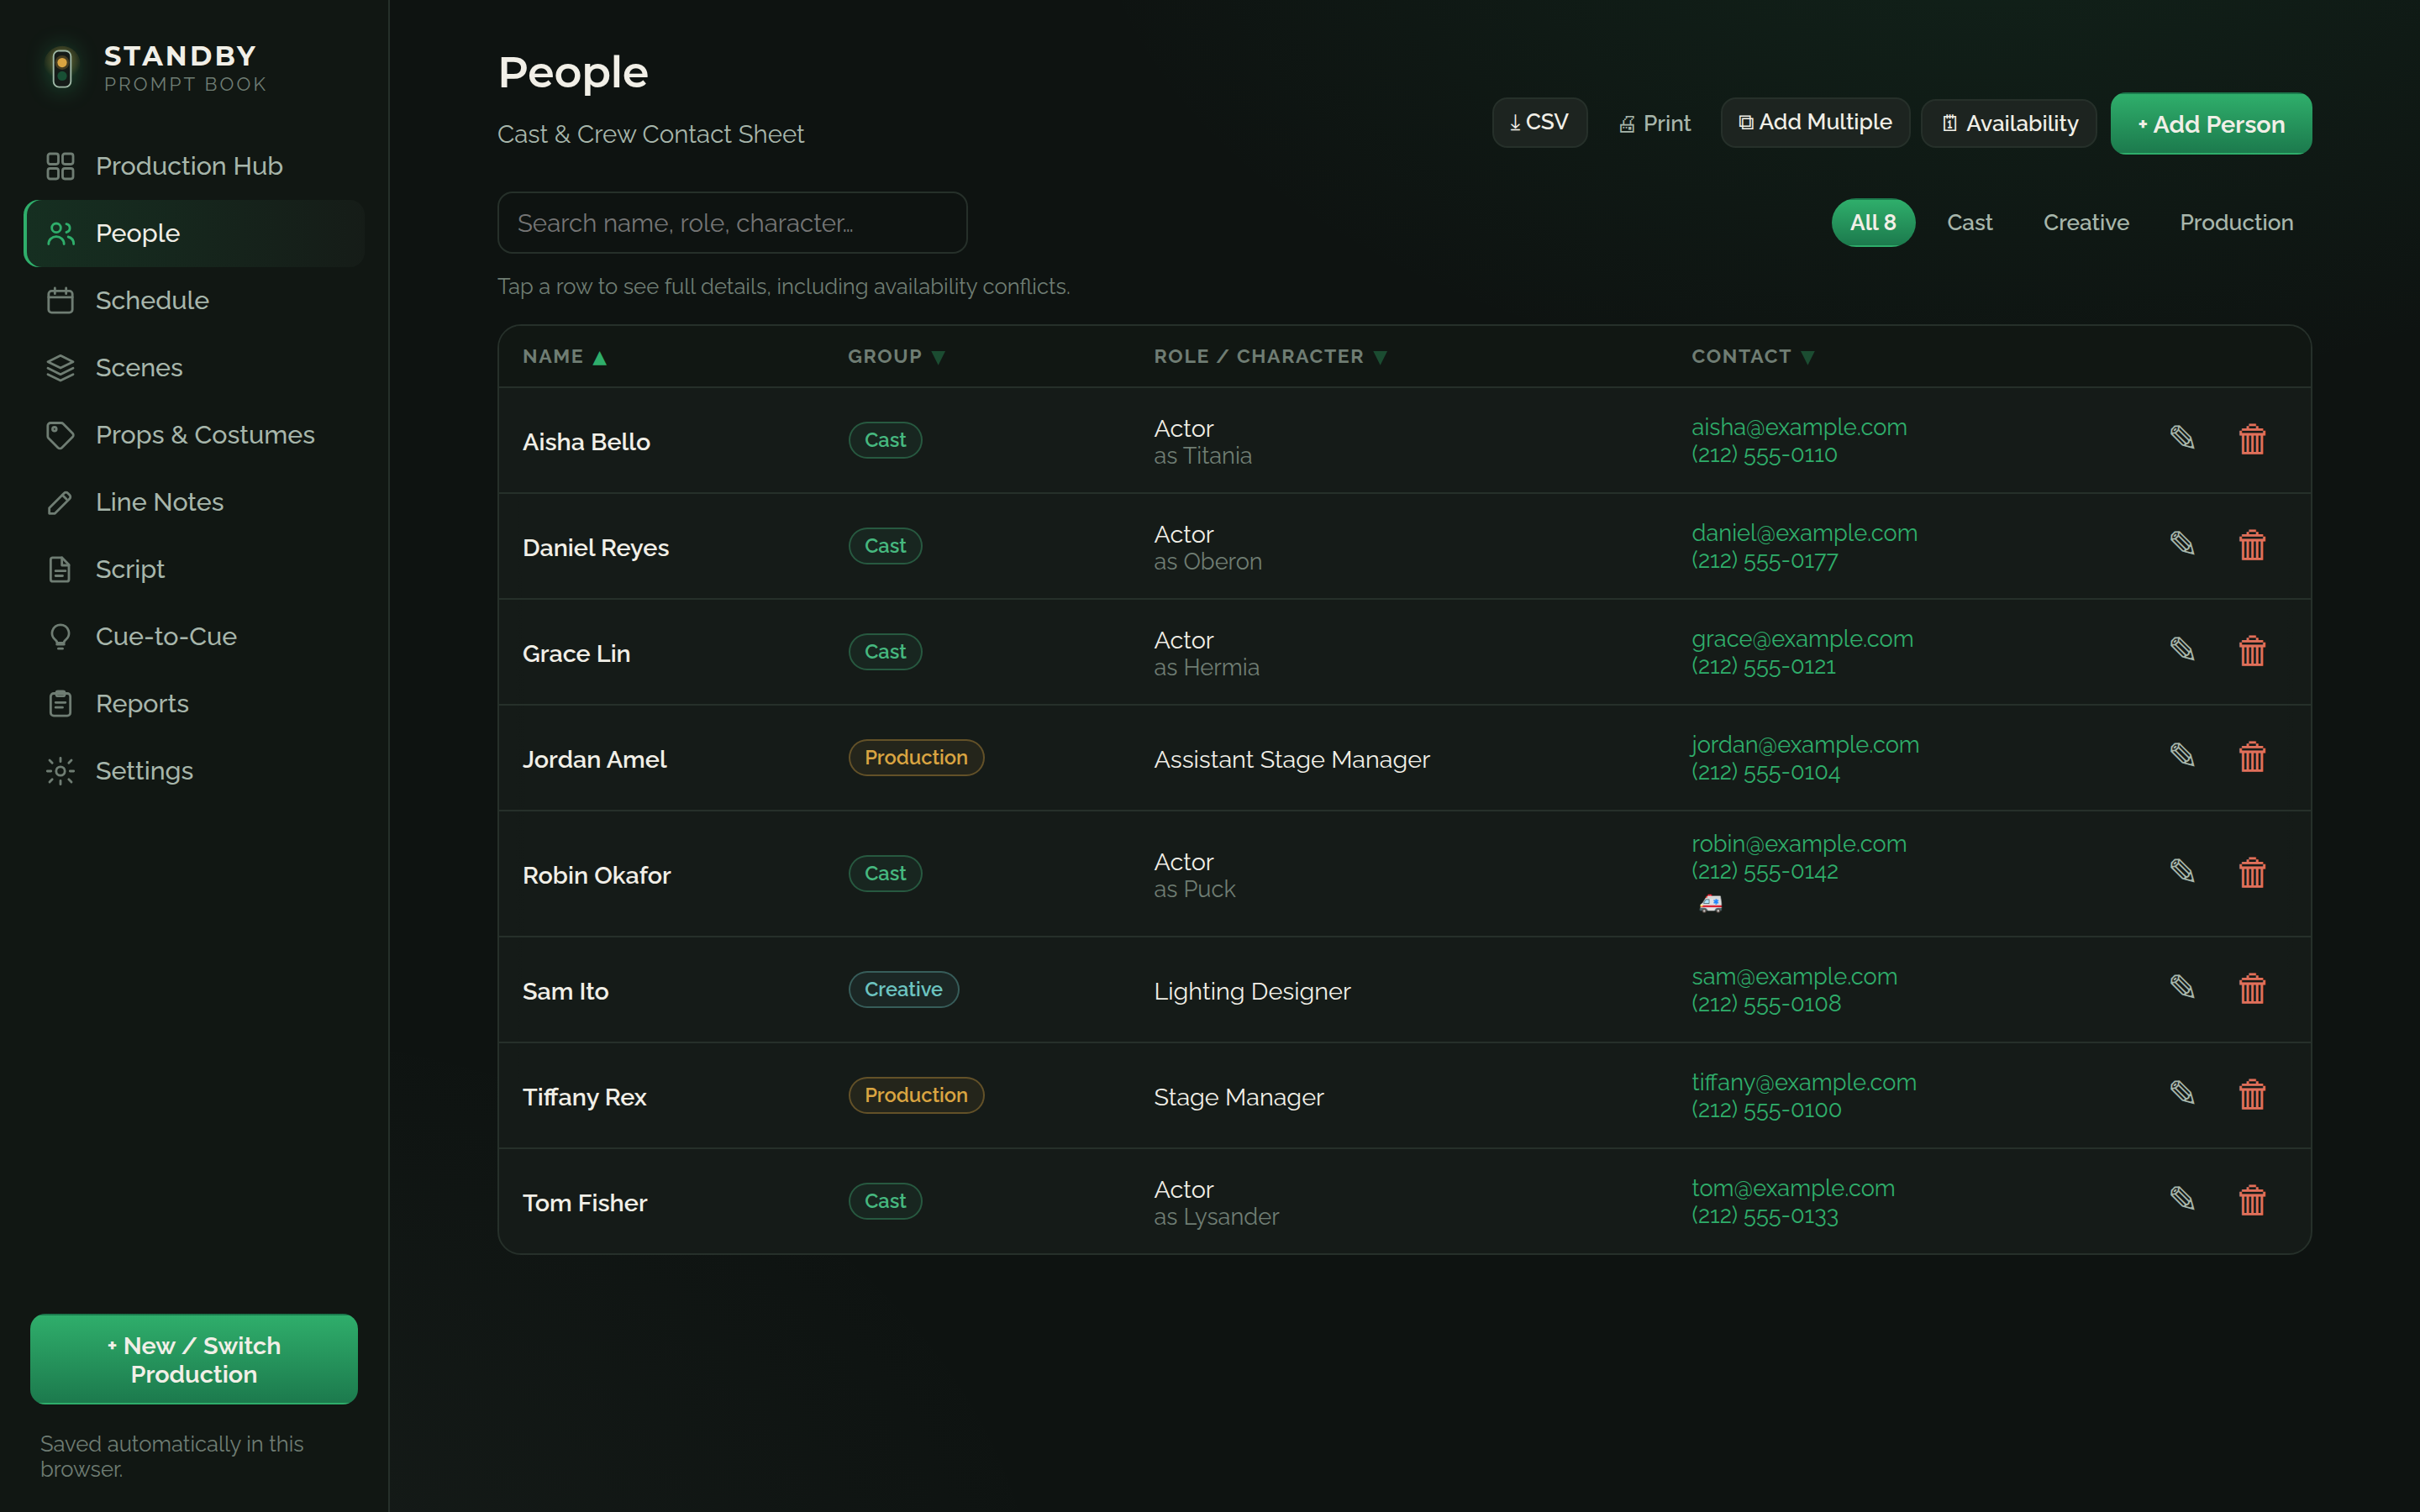This screenshot has height=1512, width=2420.
Task: Delete Robin Okafor with trash icon
Action: coord(2252,873)
